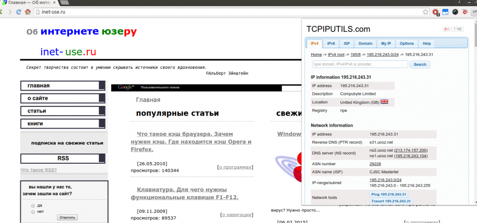Screen dimensions: 477x223
Task: Open the 'Что такое RSS?' link
Action: pos(39,170)
